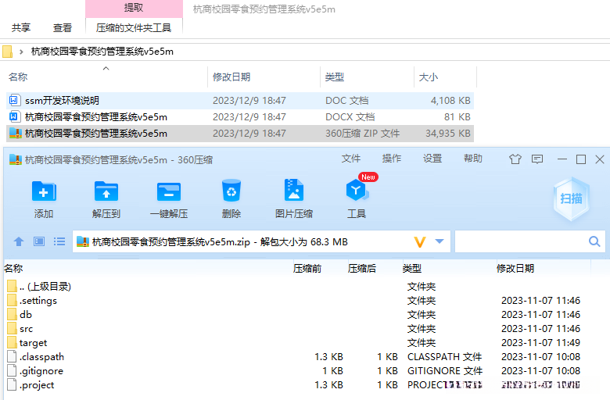Click the .settings folder icon
The image size is (610, 400).
tap(12, 300)
